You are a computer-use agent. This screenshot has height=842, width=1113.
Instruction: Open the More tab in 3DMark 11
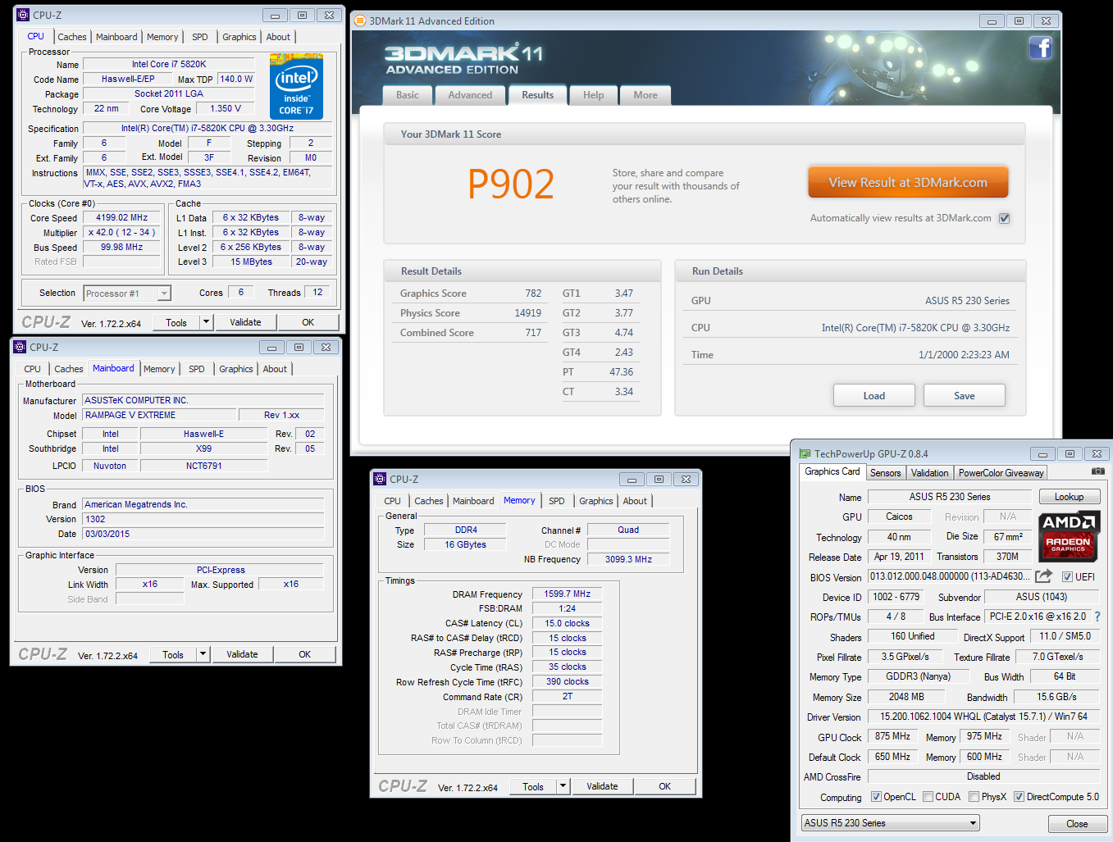645,95
